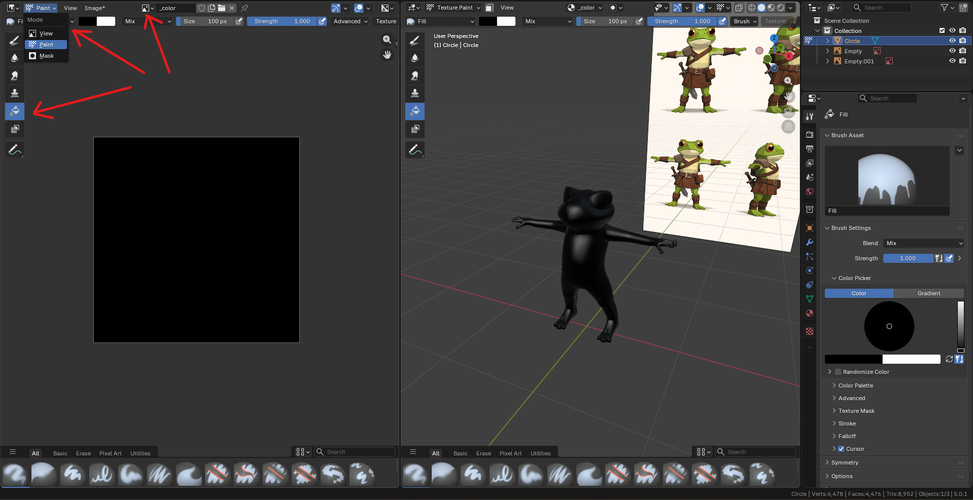The width and height of the screenshot is (973, 500).
Task: Open the Blend mode dropdown in Brush Settings
Action: tap(924, 243)
